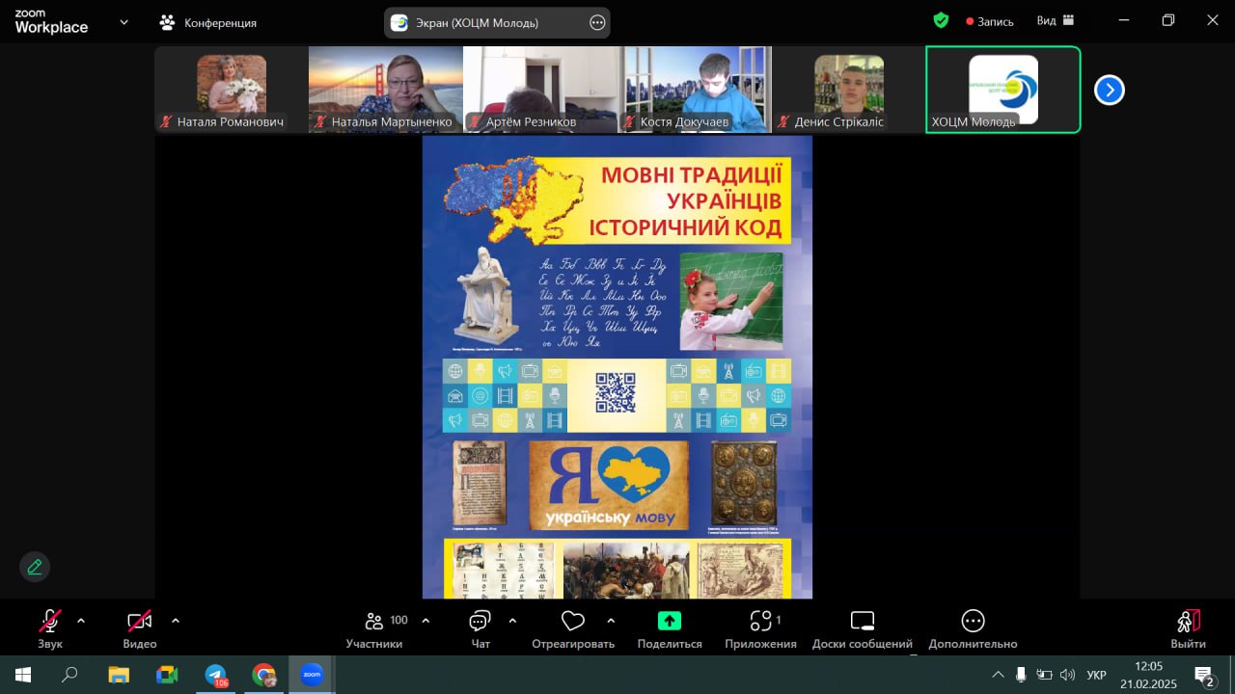Show next participants with blue arrow
The width and height of the screenshot is (1235, 694).
tap(1109, 90)
